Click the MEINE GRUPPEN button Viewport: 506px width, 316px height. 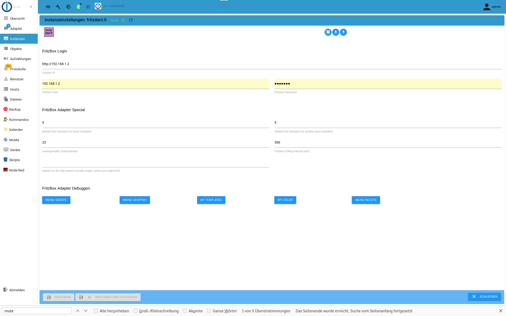click(135, 200)
